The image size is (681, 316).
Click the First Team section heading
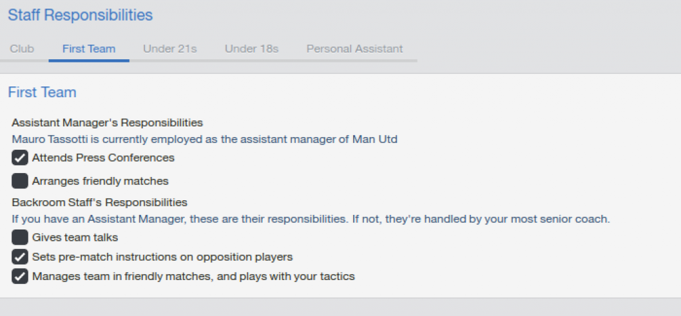tap(42, 92)
